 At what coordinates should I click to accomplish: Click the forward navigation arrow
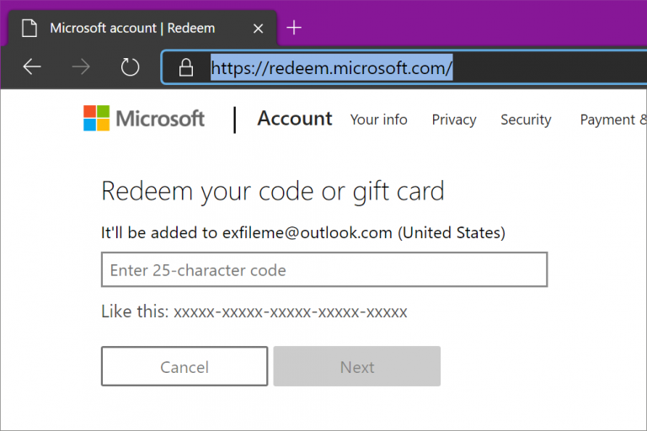[x=81, y=67]
